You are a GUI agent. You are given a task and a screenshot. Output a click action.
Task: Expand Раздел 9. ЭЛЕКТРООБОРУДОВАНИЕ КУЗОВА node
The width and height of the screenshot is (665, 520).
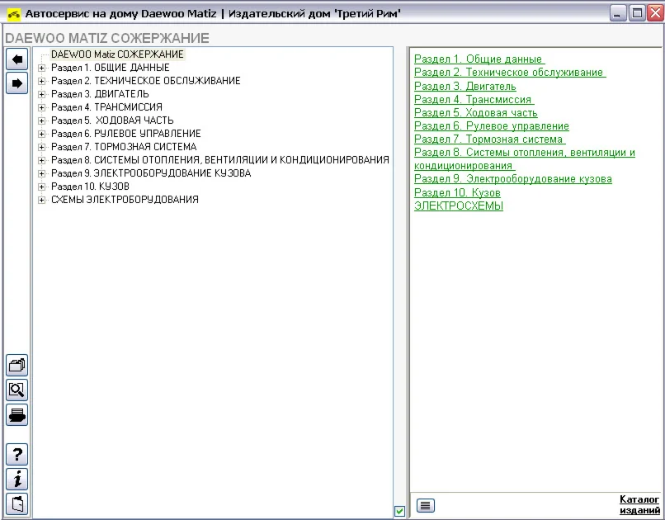click(x=41, y=173)
